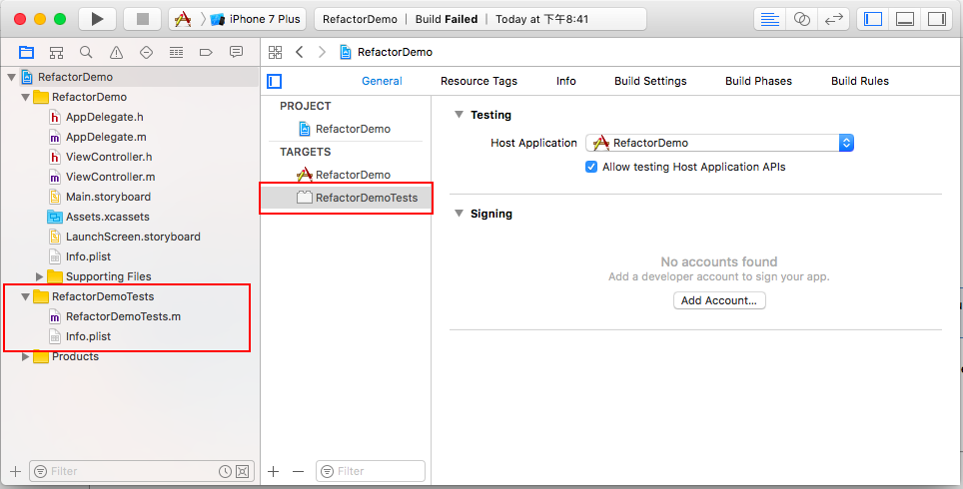Switch to the Version editor
This screenshot has height=489, width=963.
point(833,19)
